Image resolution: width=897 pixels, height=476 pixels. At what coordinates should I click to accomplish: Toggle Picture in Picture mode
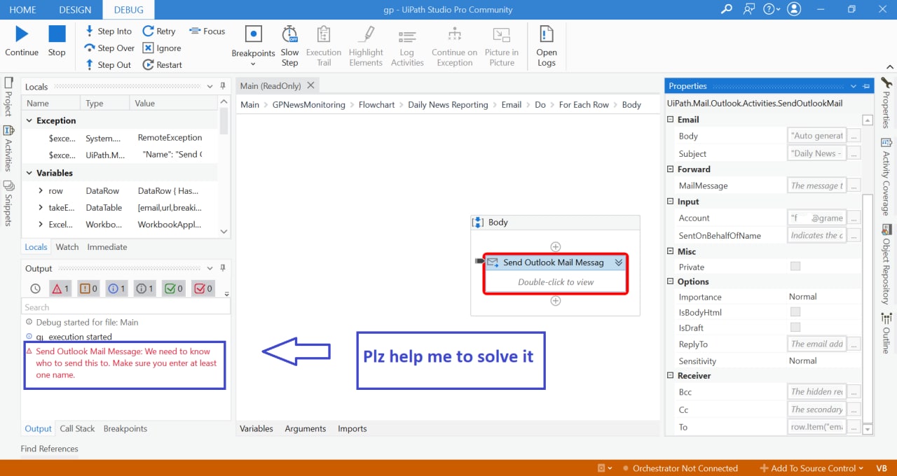click(502, 46)
